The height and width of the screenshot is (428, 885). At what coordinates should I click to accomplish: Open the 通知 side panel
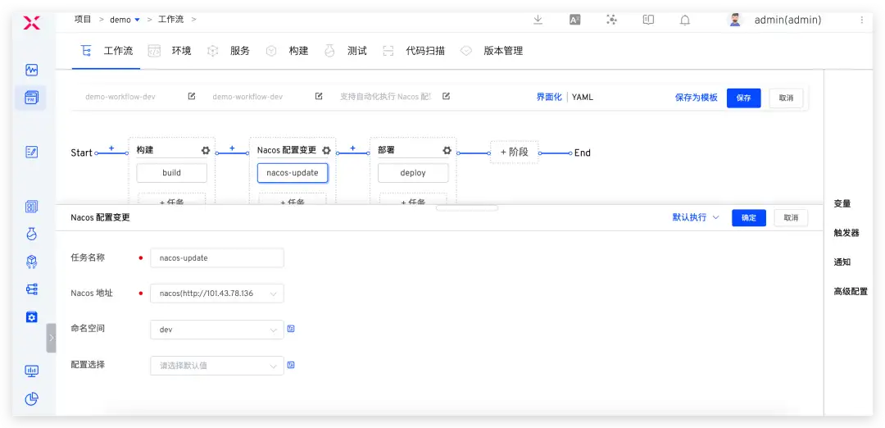(x=842, y=262)
